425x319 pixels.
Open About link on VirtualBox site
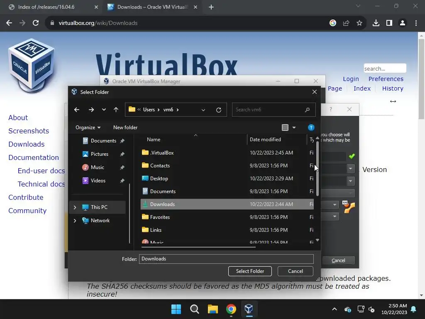(18, 118)
